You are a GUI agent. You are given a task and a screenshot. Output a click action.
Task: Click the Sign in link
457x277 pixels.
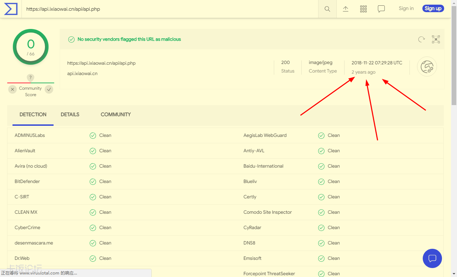pos(406,9)
